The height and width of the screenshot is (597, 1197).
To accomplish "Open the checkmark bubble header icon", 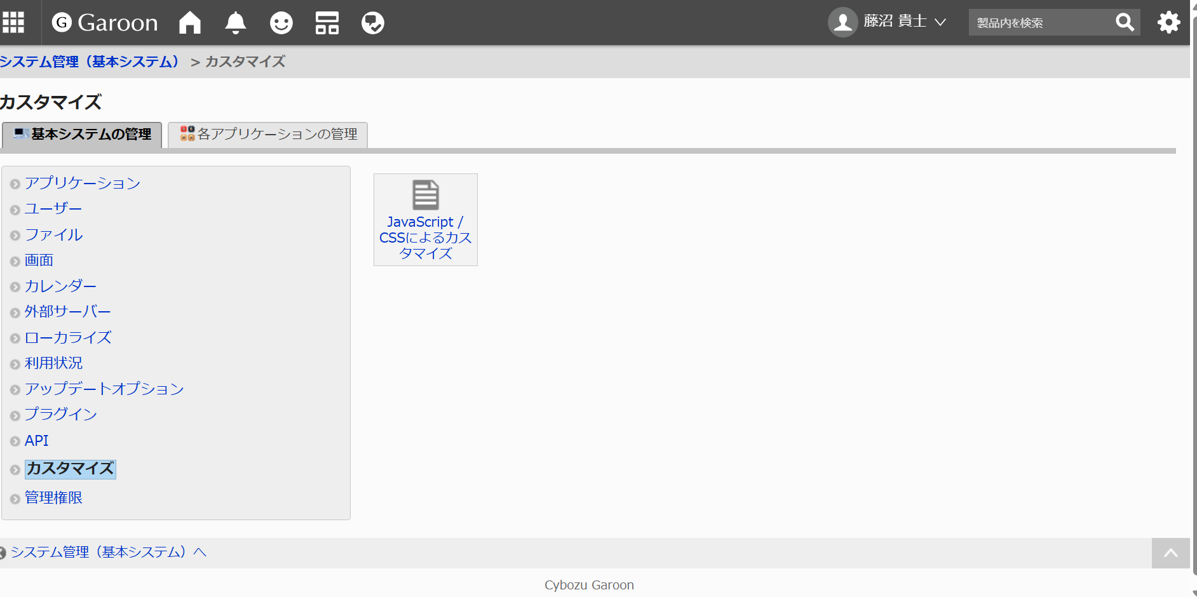I will pos(373,23).
